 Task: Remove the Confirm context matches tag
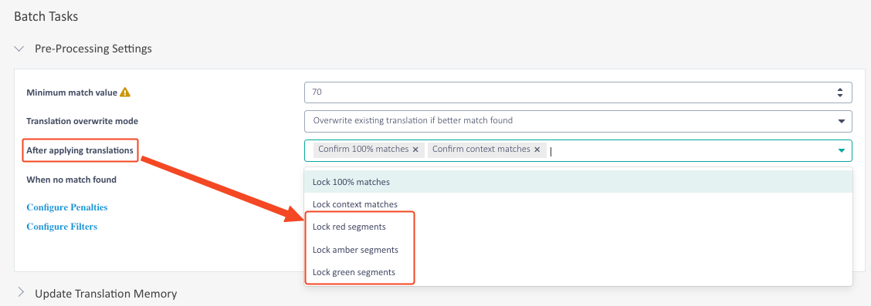[537, 150]
